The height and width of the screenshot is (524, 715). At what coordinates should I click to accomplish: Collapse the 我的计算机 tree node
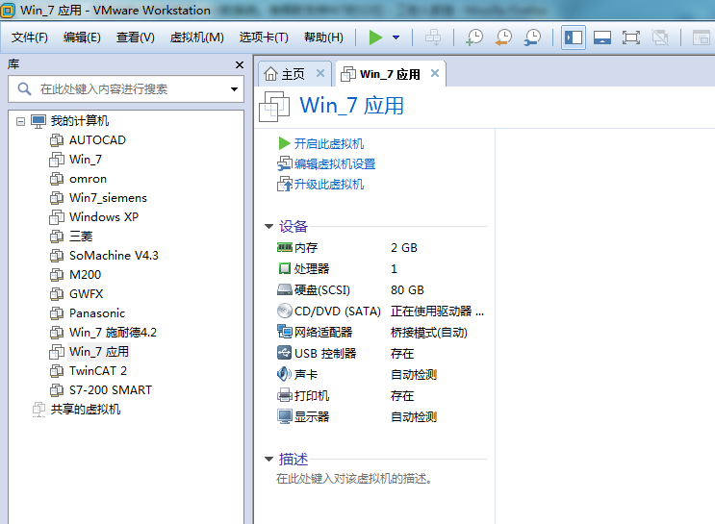(20, 121)
